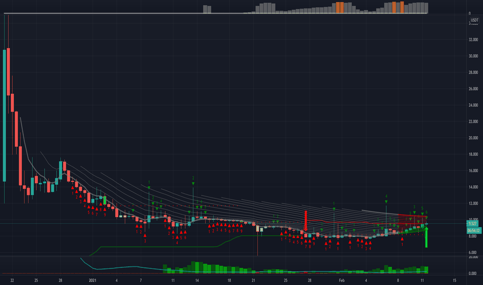Click the 18.000 price axis label
This screenshot has width=483, height=285.
pos(473,154)
